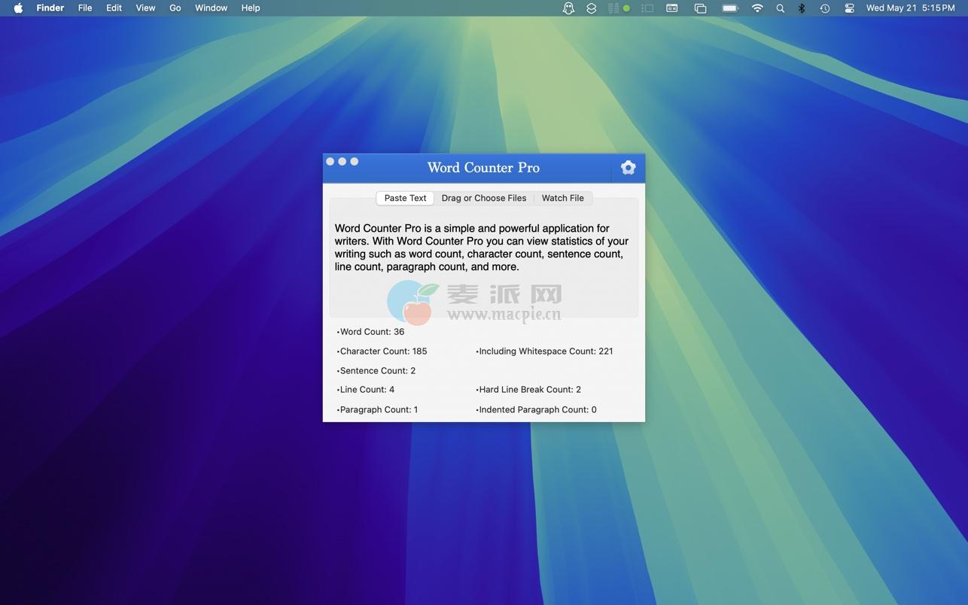Image resolution: width=968 pixels, height=605 pixels.
Task: Open the Bluetooth menu
Action: click(x=802, y=8)
